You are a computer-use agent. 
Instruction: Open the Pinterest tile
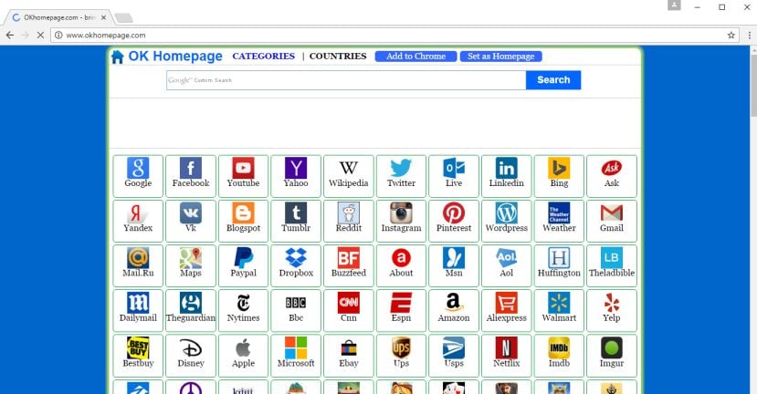click(x=454, y=221)
